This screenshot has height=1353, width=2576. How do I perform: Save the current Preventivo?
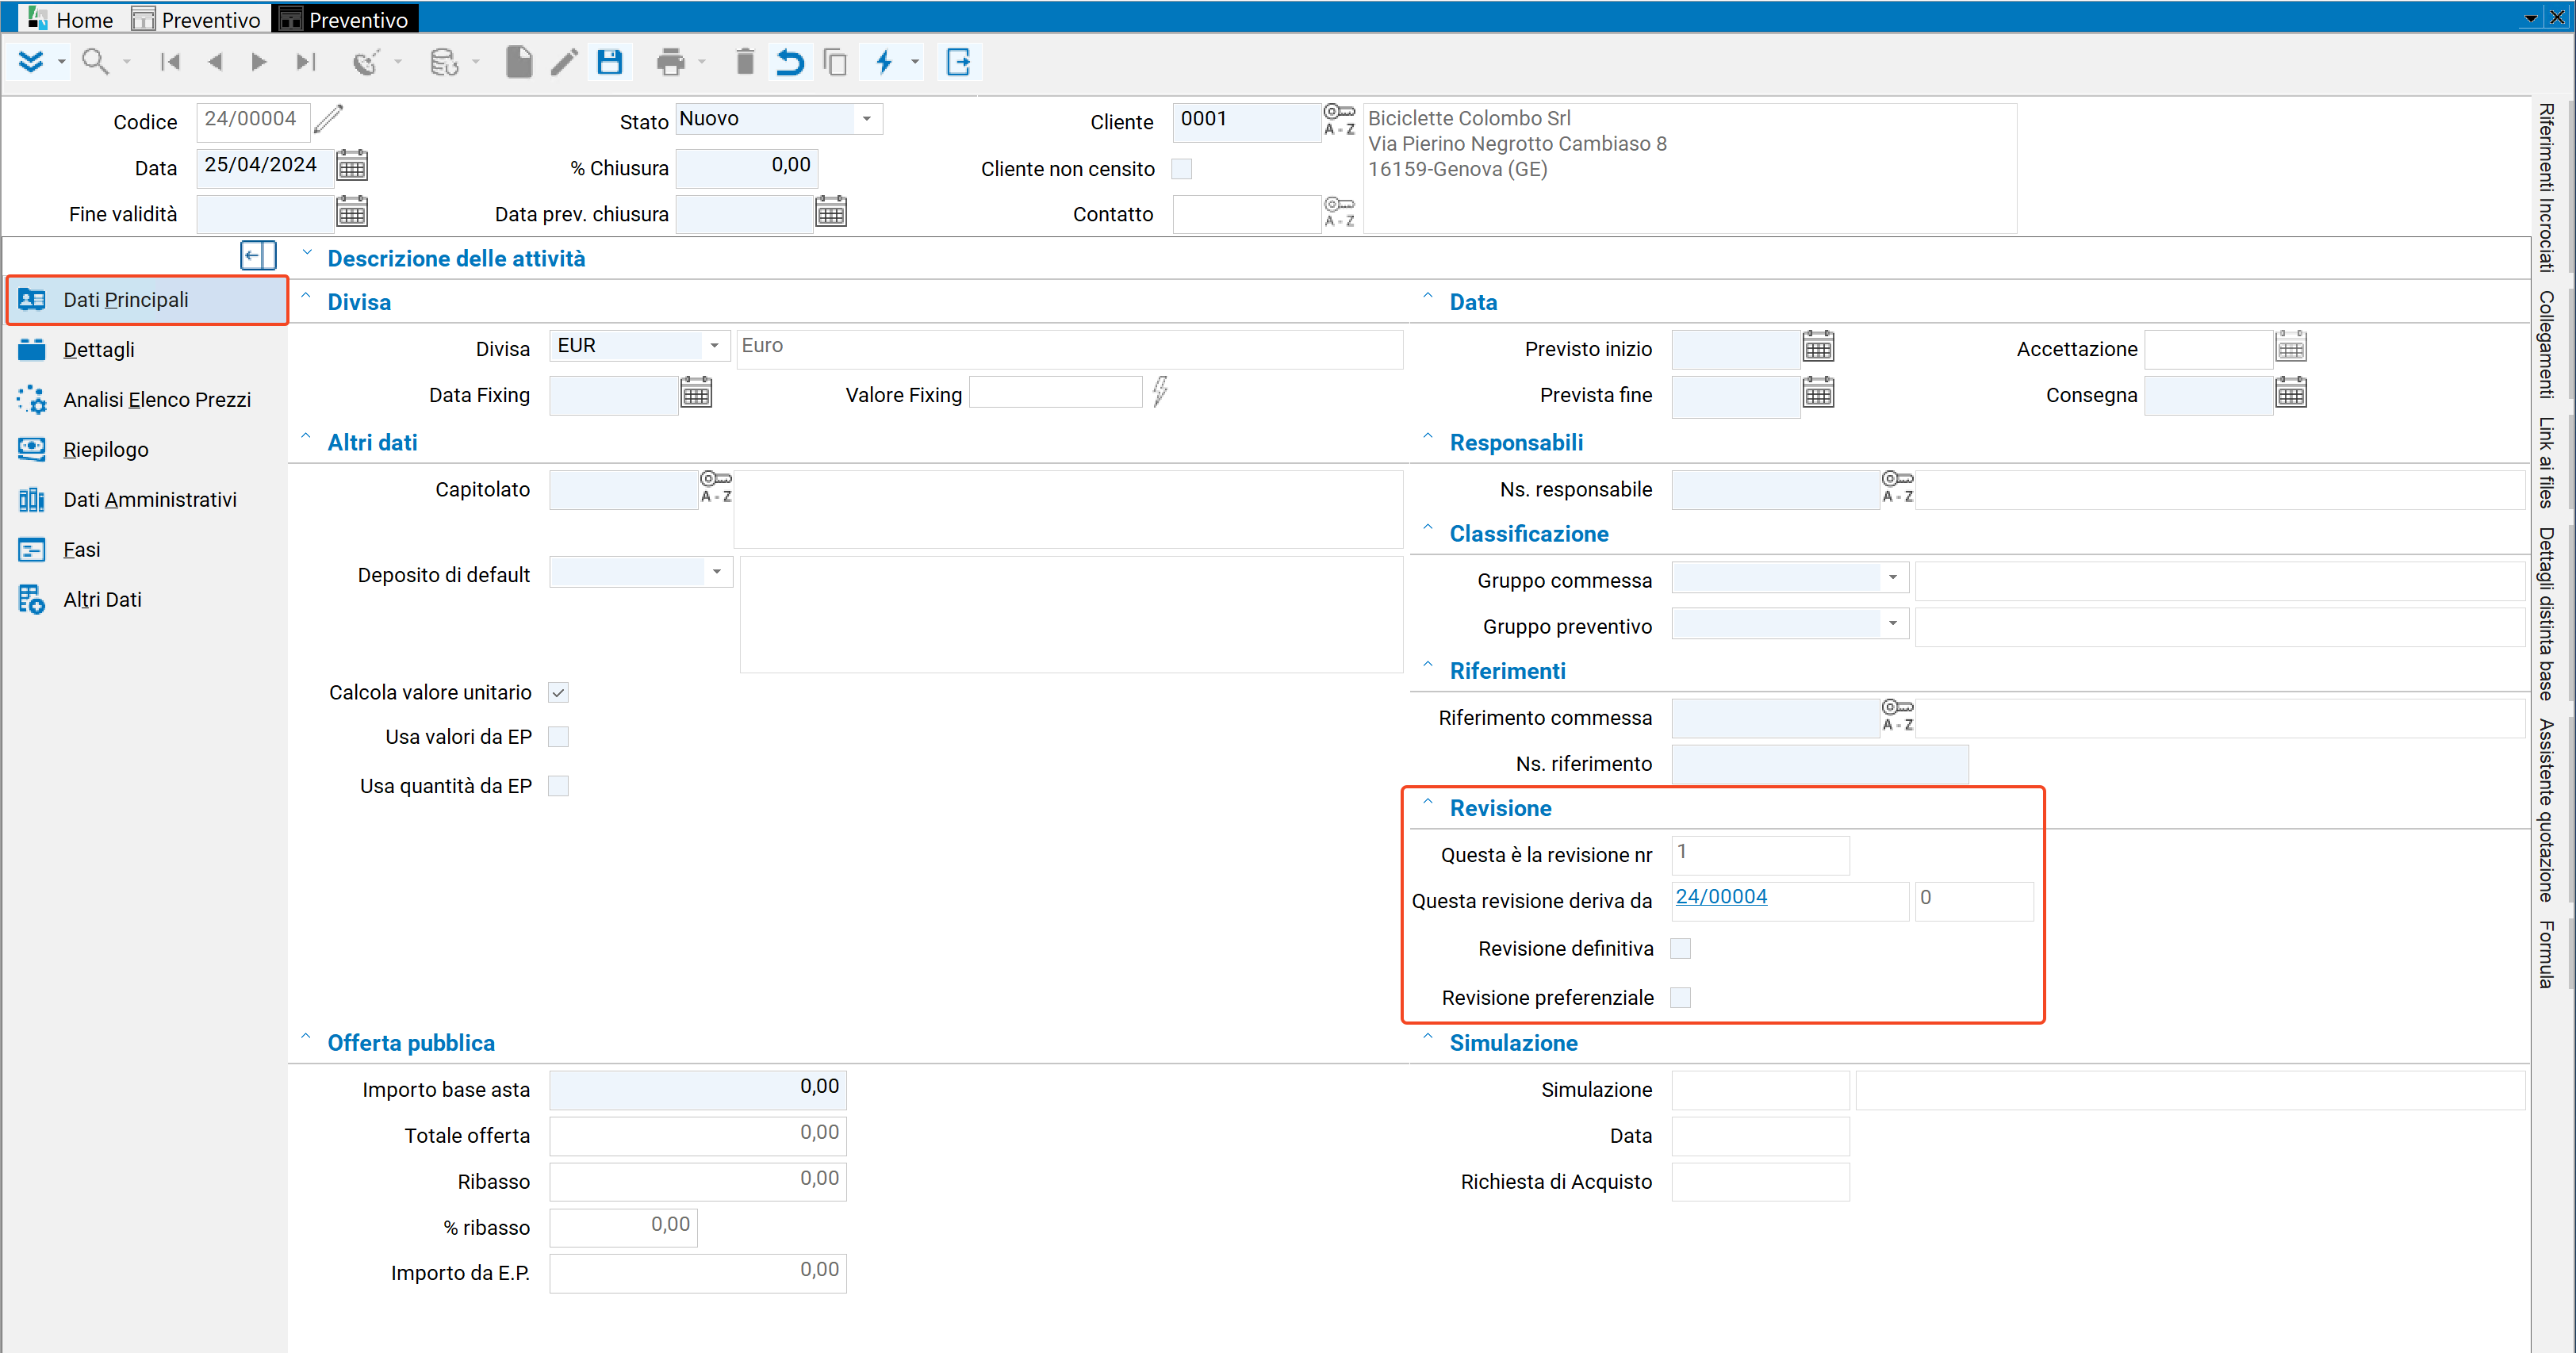pos(610,62)
